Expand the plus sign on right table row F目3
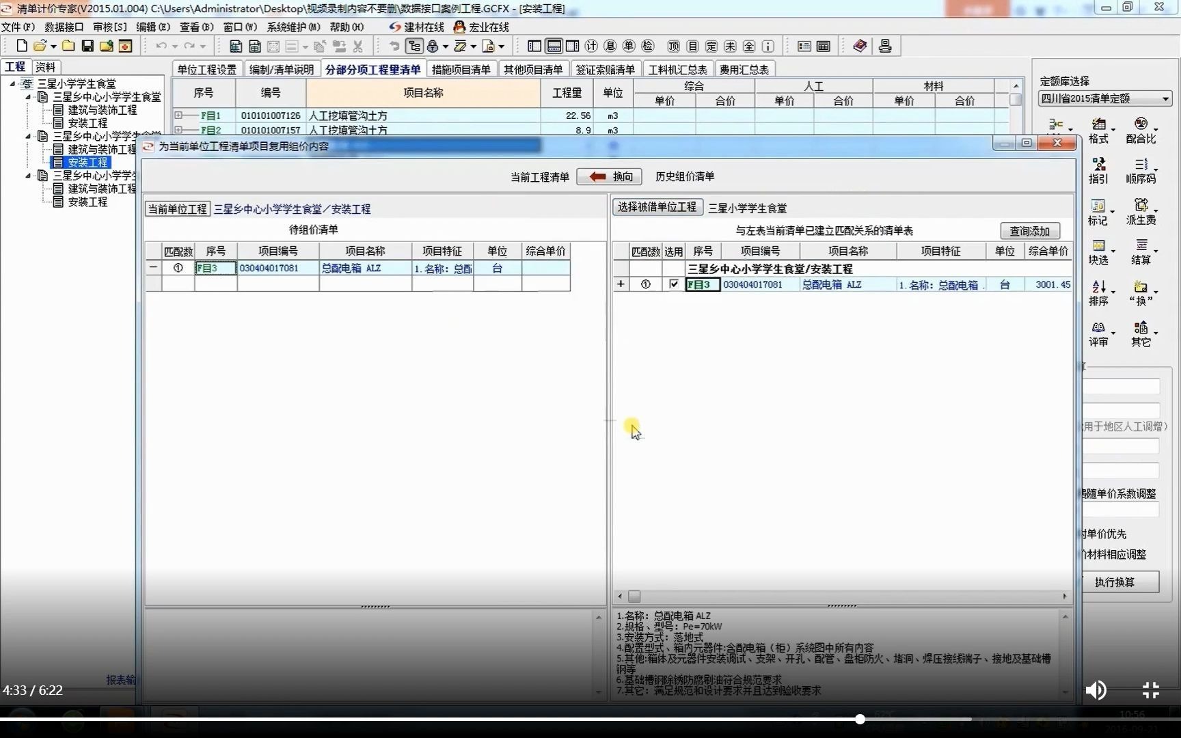This screenshot has height=738, width=1181. pos(621,284)
